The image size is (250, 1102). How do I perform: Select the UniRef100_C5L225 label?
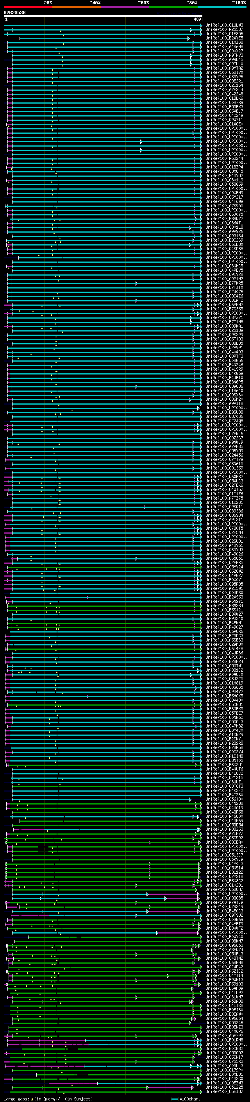tap(224, 1087)
